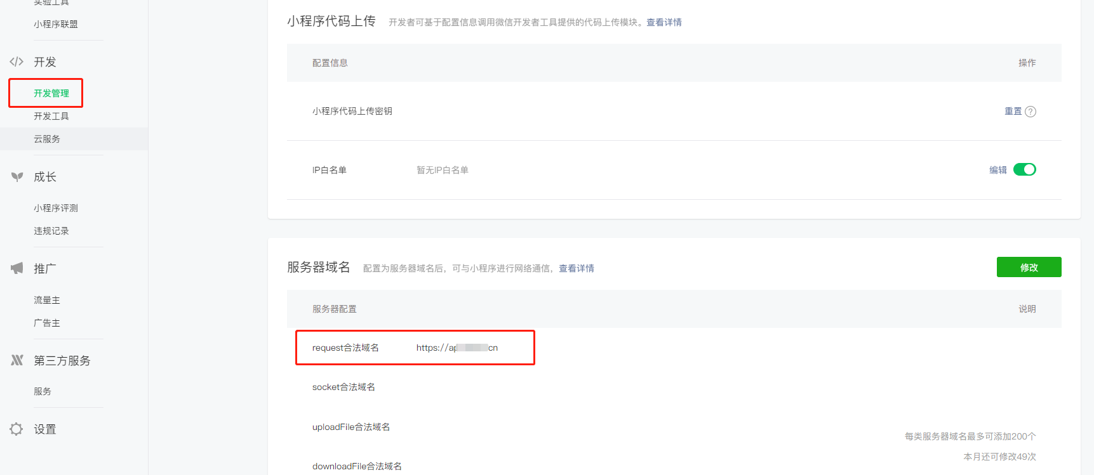Click the downloadFile合法域名 row label
The image size is (1094, 475).
[x=357, y=466]
